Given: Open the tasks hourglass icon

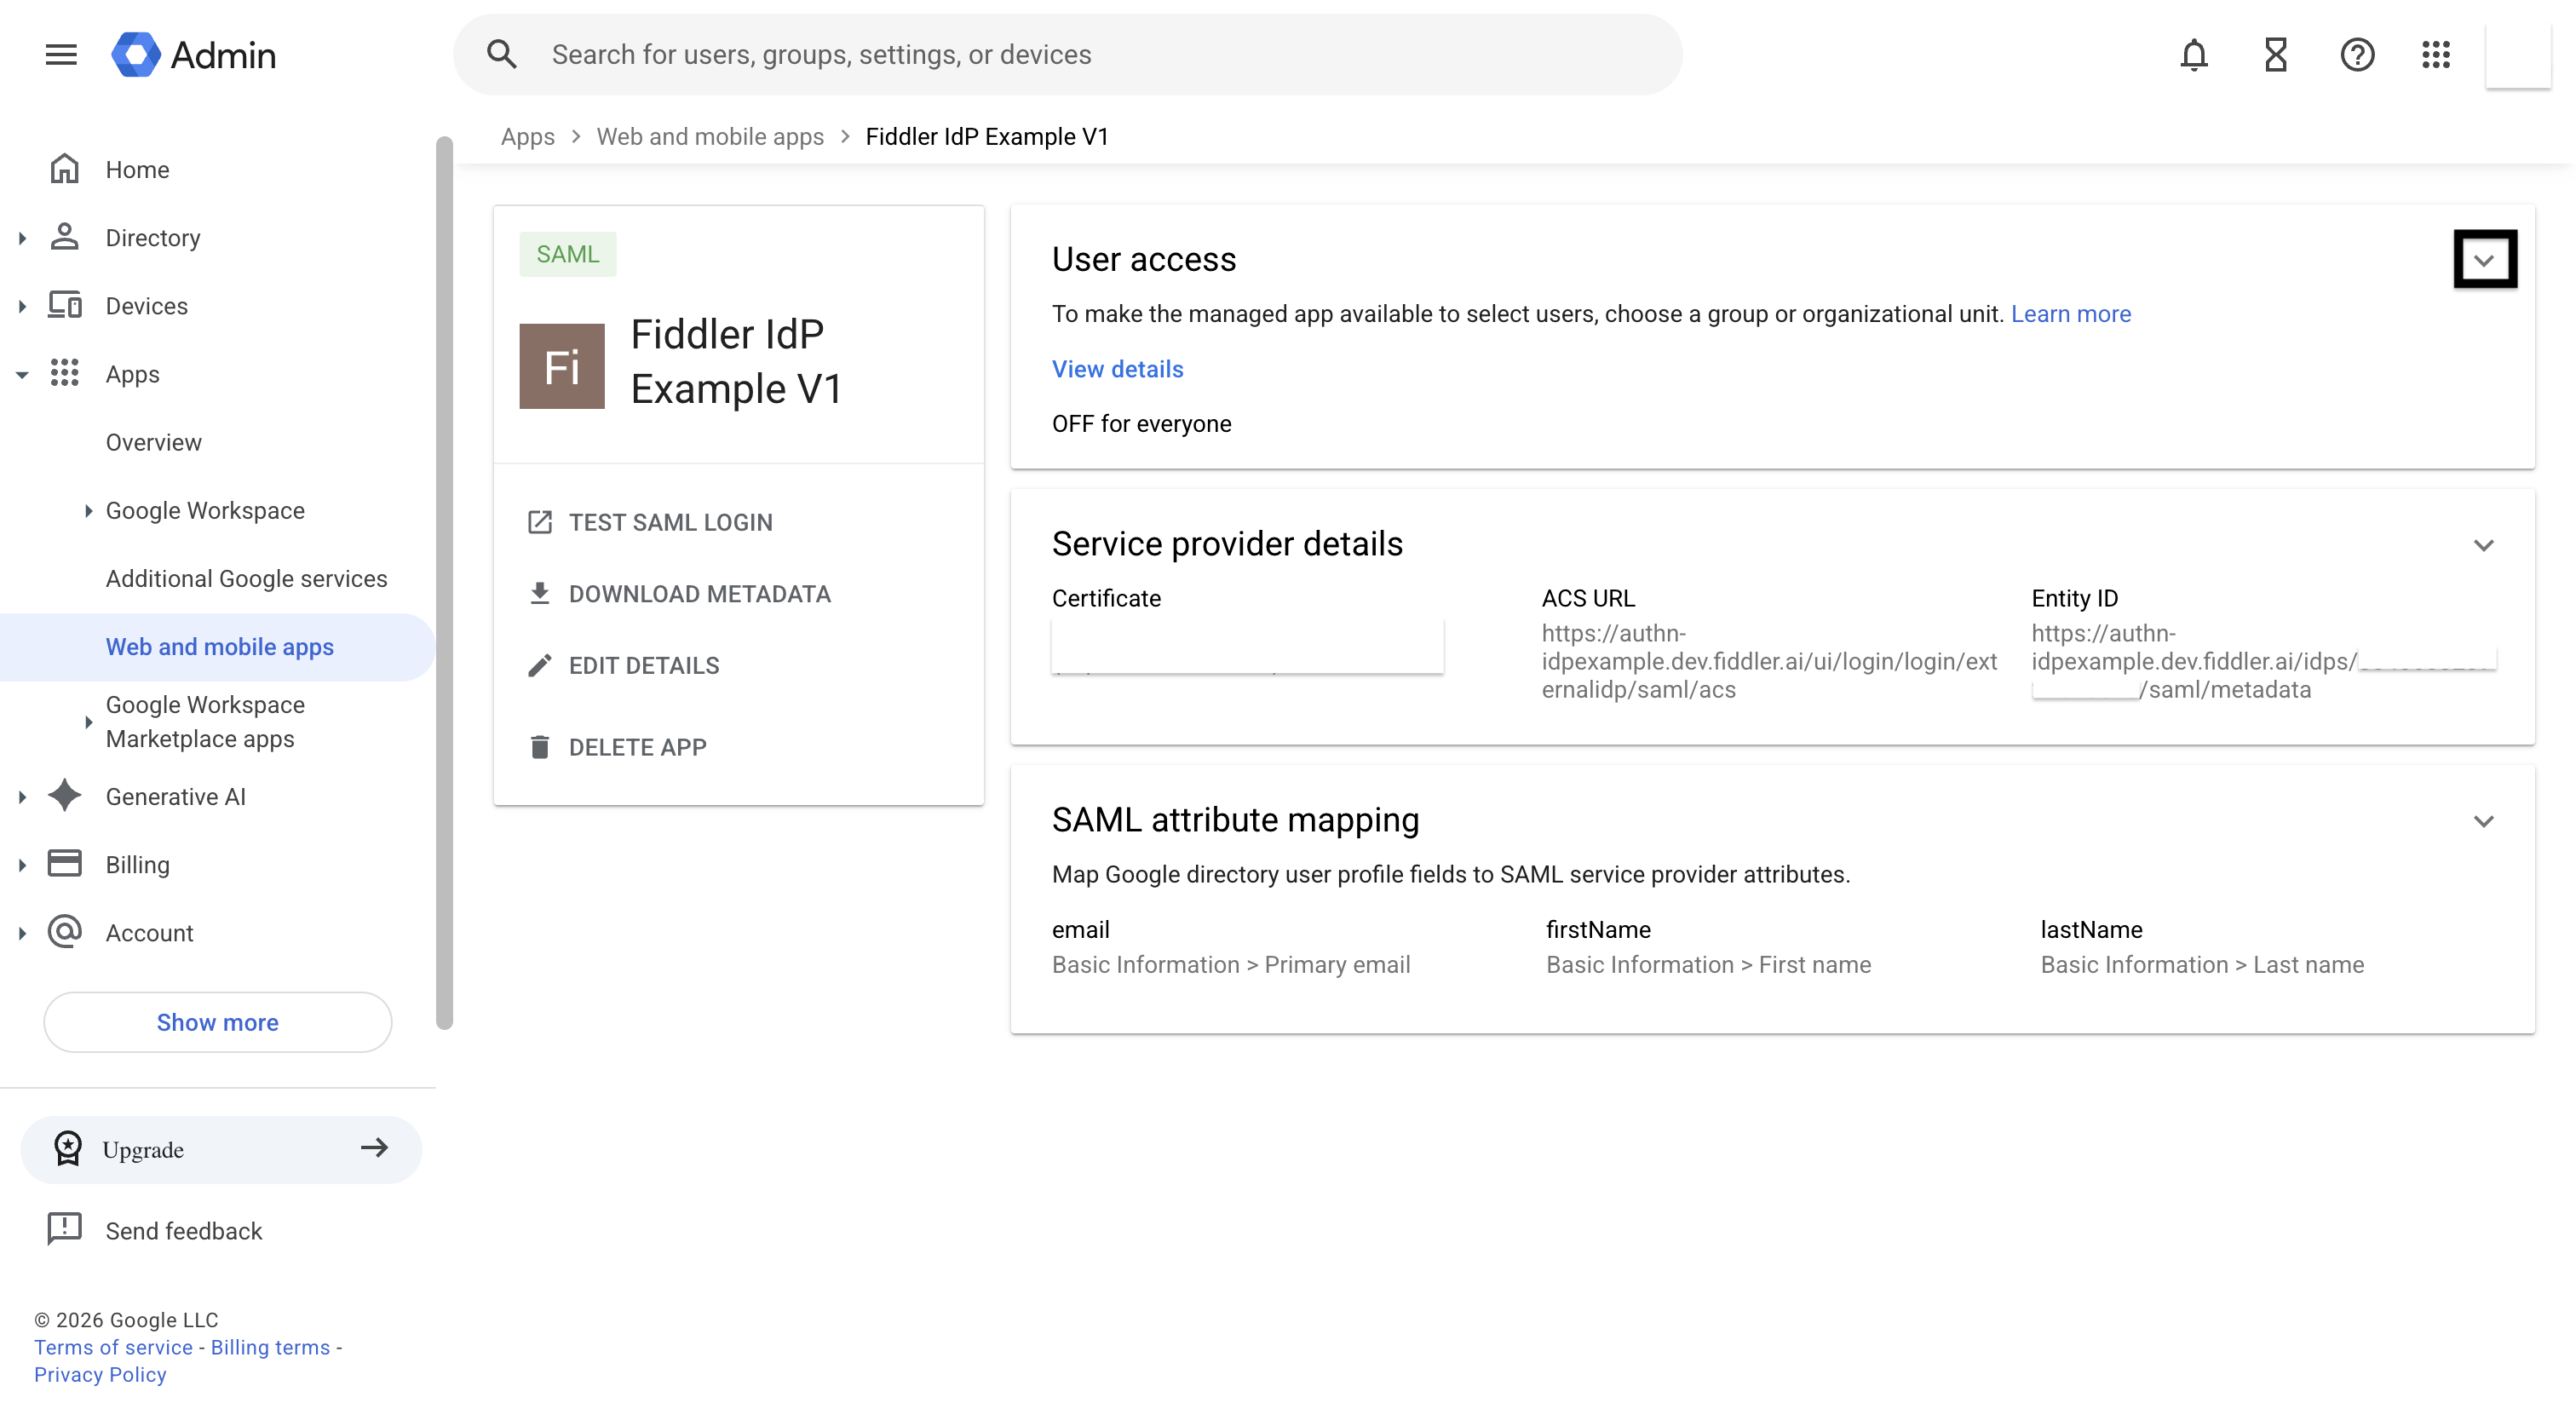Looking at the screenshot, I should (2276, 55).
